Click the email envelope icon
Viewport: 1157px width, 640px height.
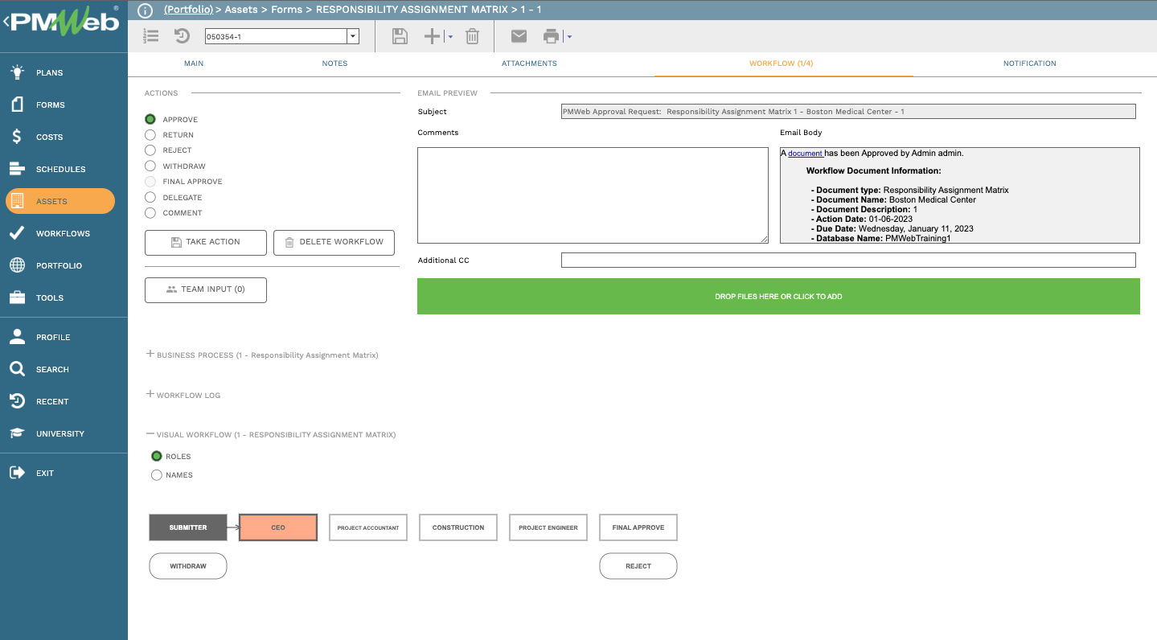[519, 36]
